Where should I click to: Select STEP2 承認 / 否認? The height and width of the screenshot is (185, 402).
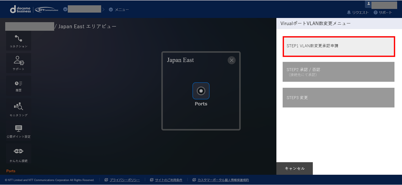coord(339,72)
